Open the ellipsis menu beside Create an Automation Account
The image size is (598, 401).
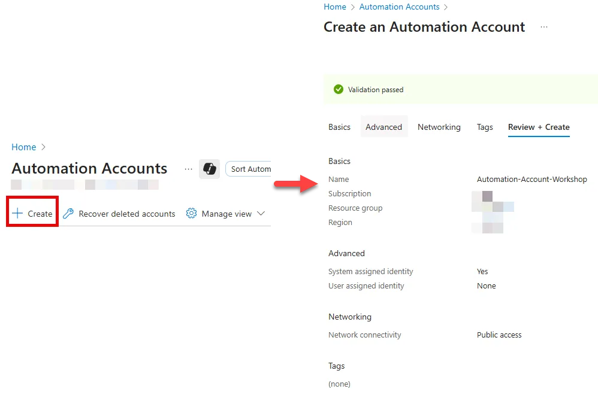543,26
